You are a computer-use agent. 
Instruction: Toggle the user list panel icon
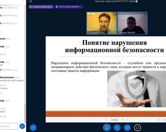31,1
